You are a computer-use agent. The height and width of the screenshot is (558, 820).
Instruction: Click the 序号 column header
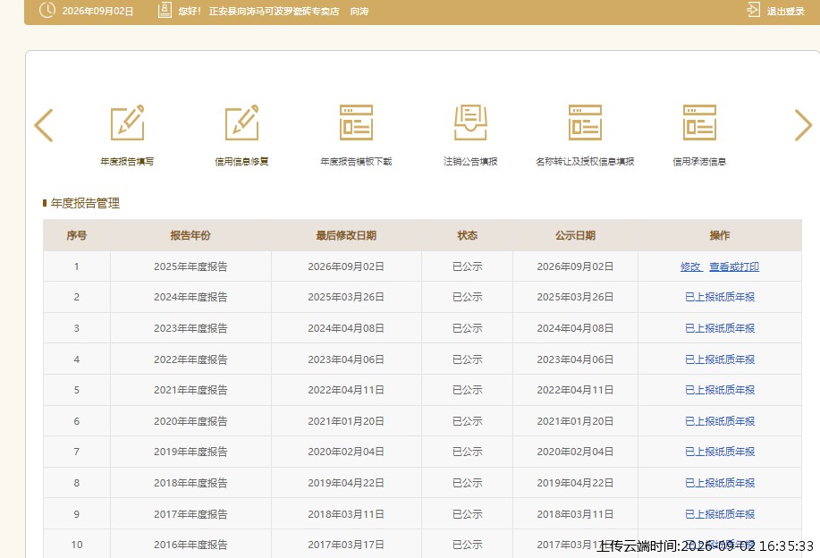tap(77, 235)
